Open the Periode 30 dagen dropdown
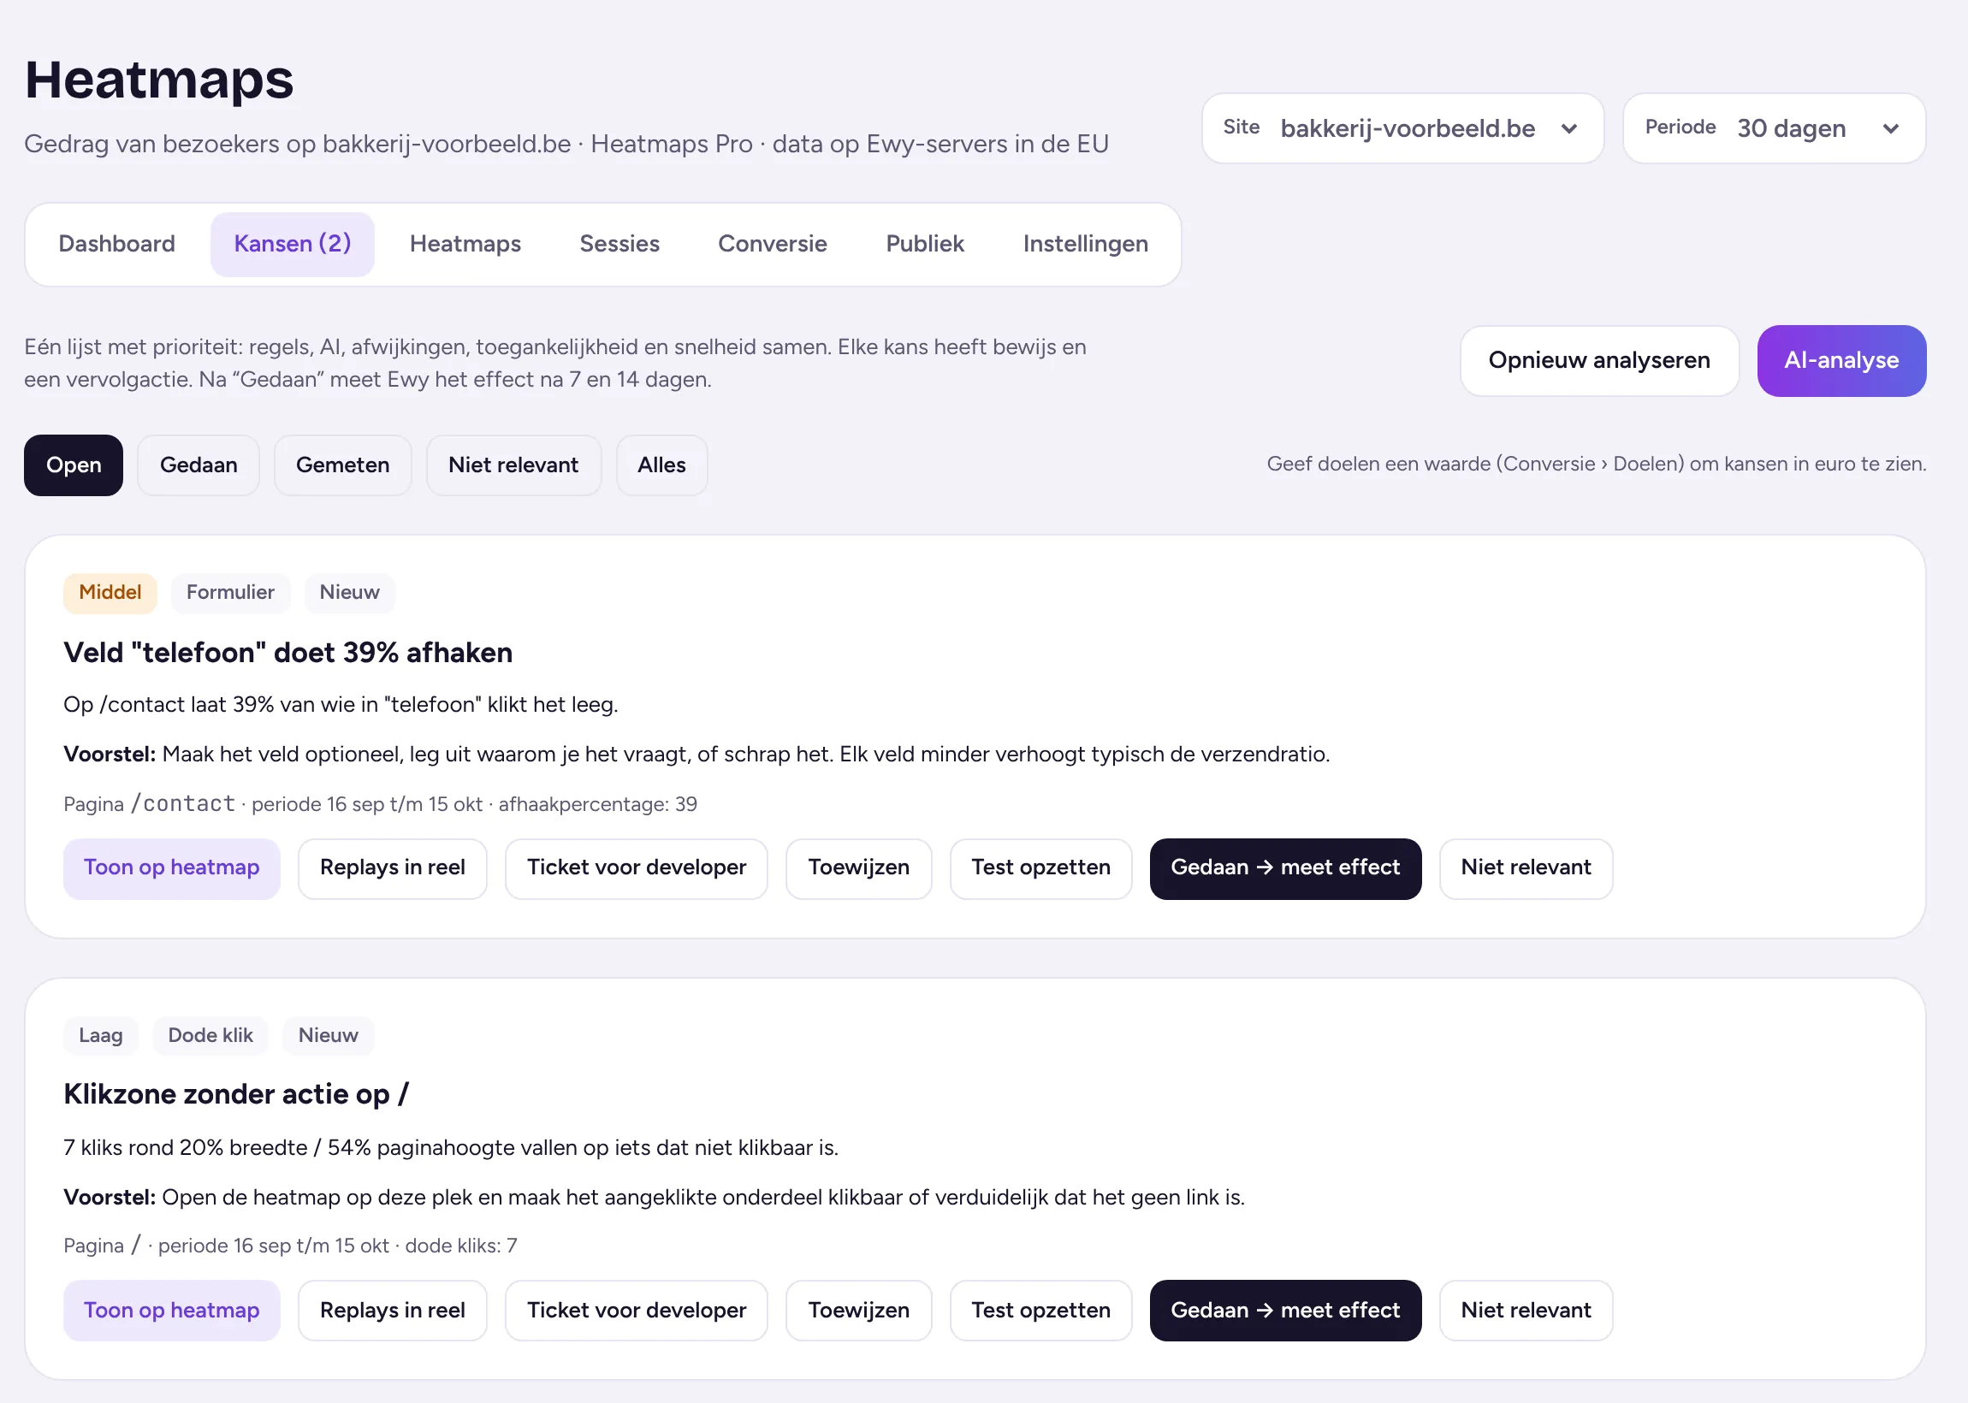The height and width of the screenshot is (1403, 1968). [x=1774, y=127]
